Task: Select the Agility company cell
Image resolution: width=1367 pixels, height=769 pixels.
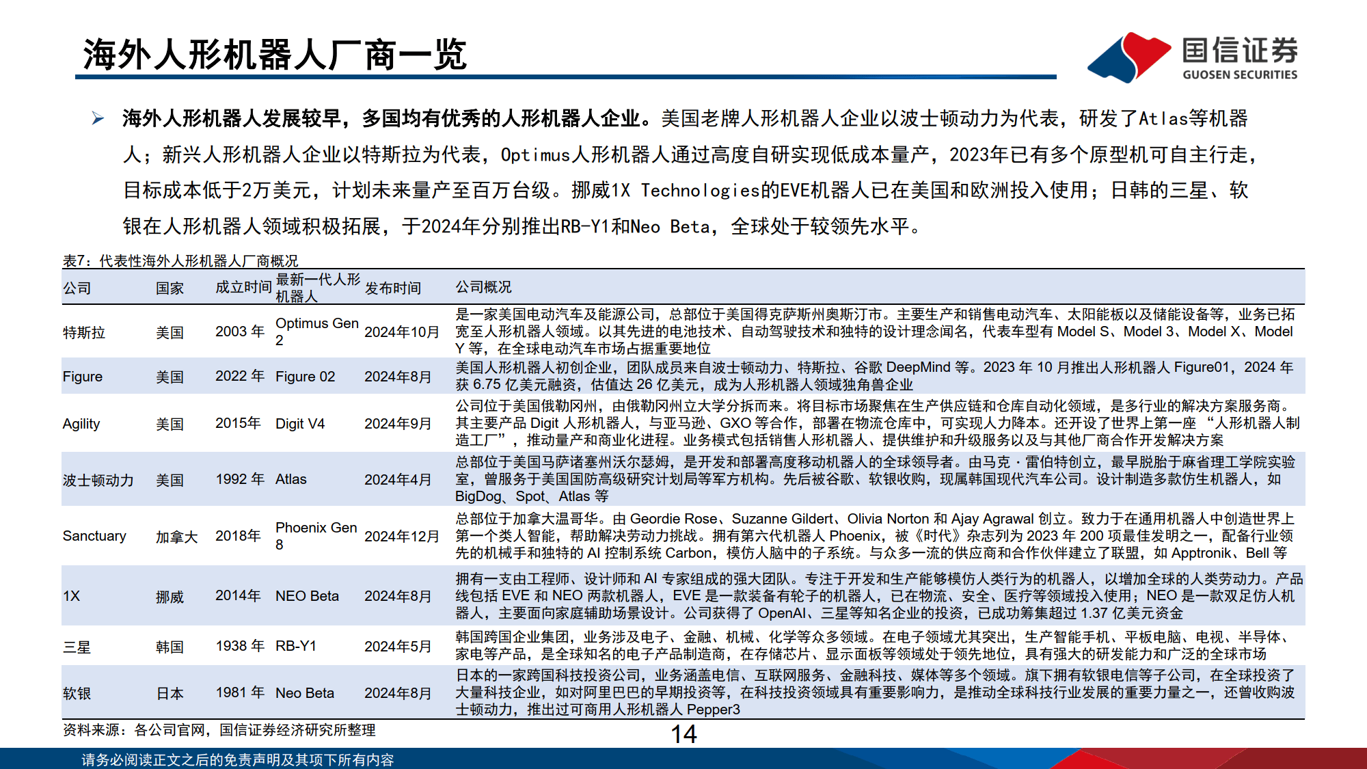Action: pyautogui.click(x=81, y=424)
